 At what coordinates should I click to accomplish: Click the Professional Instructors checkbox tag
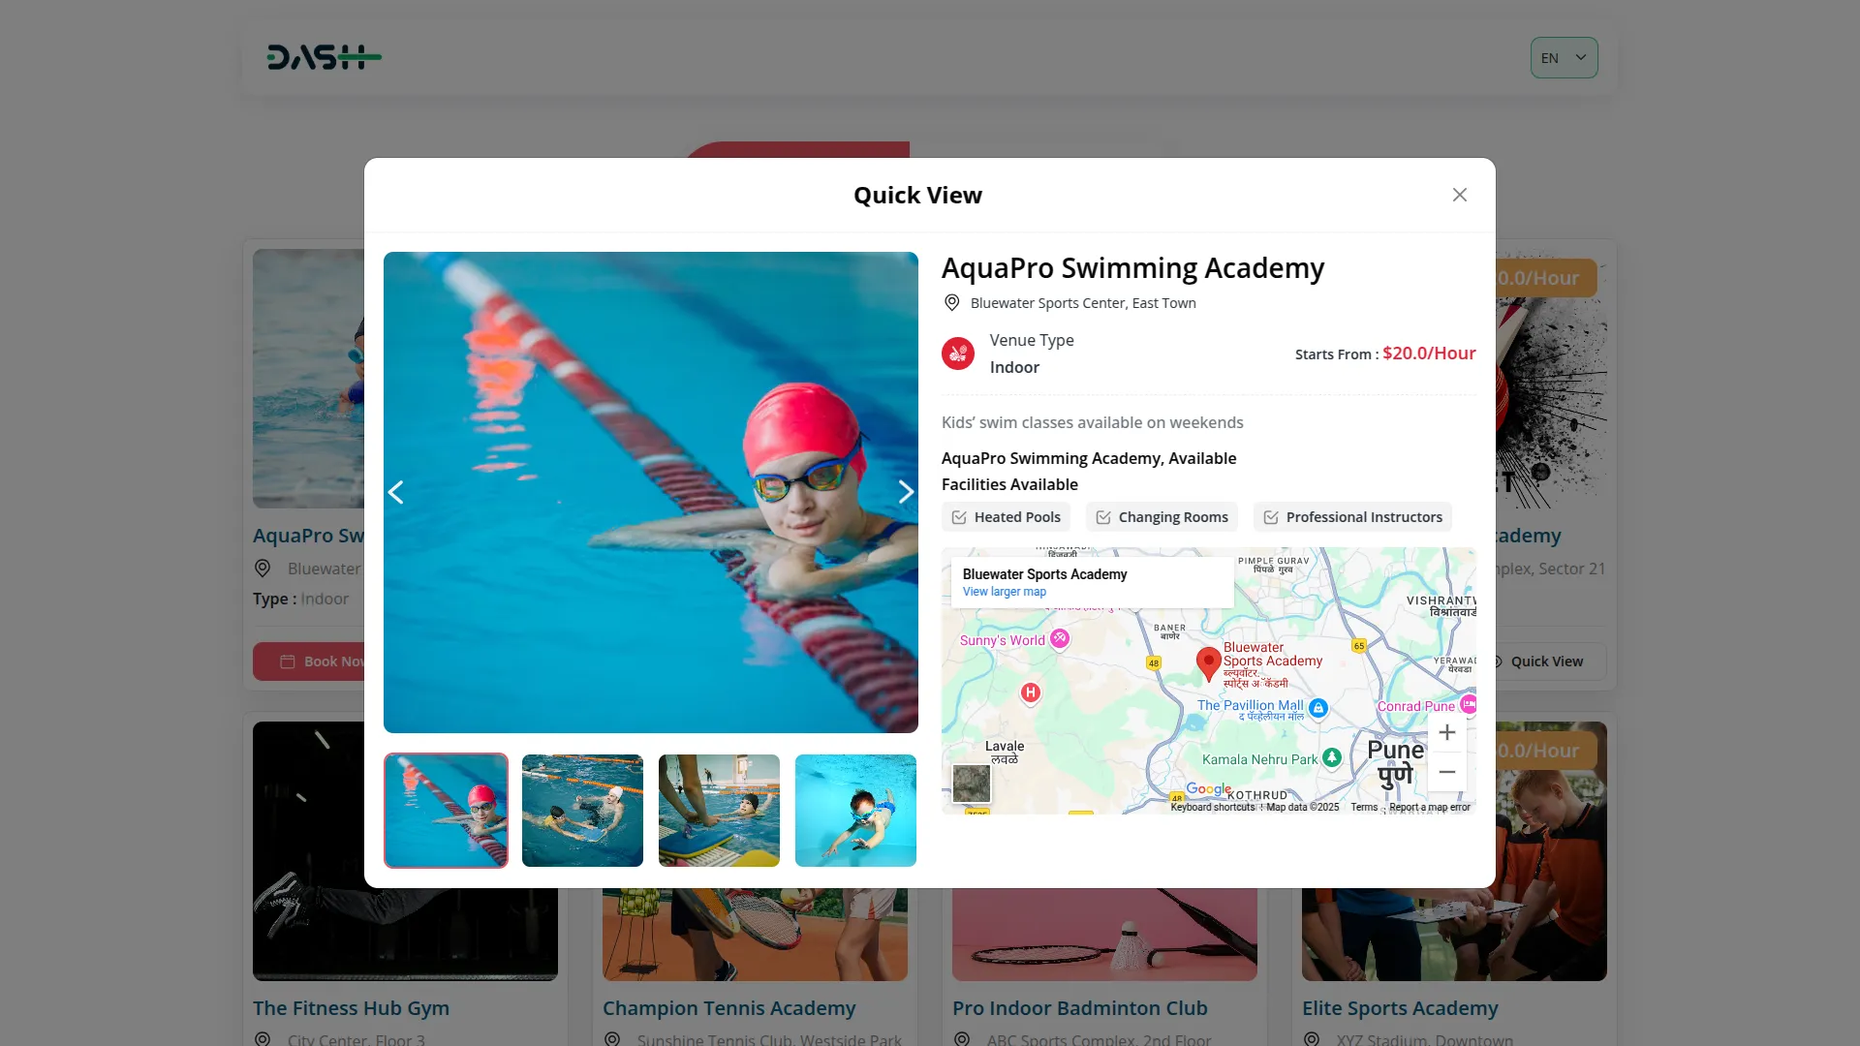tap(1352, 517)
